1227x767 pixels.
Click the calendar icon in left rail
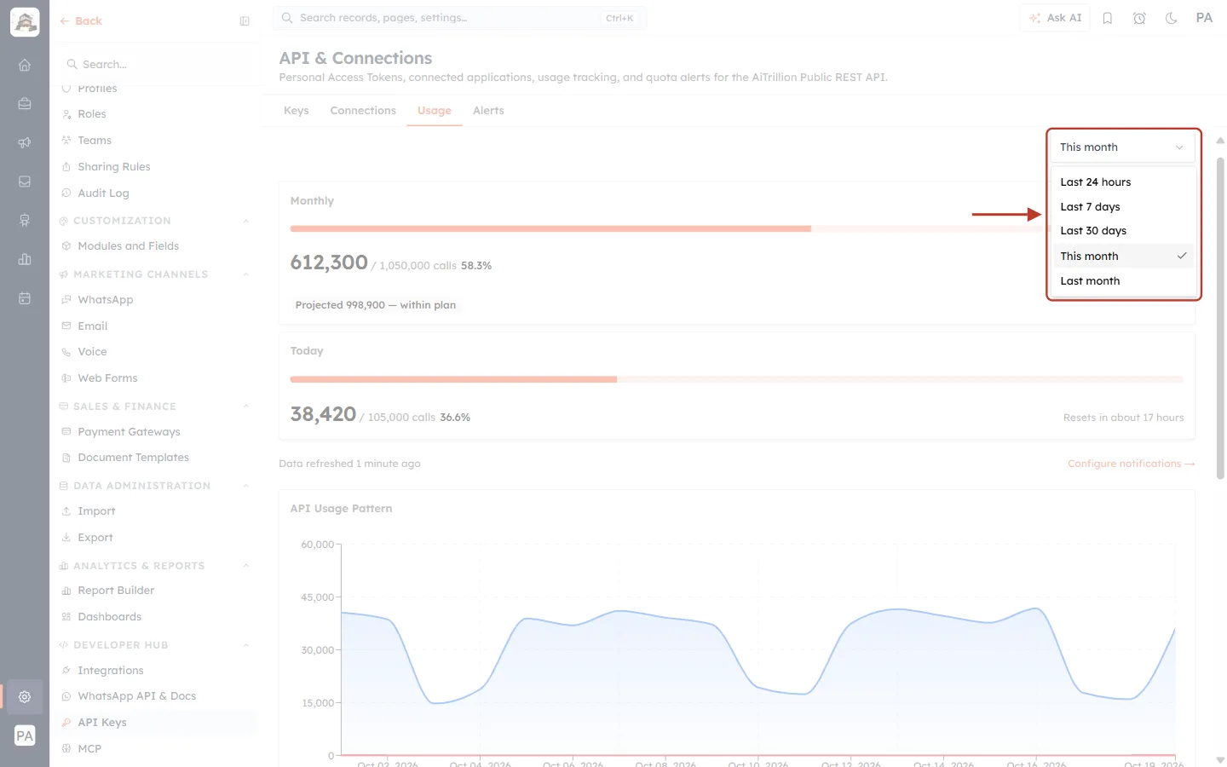tap(25, 298)
